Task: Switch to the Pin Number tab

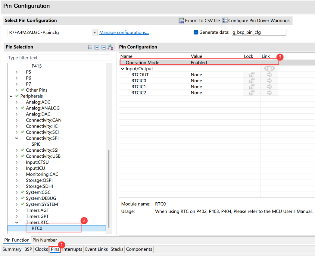Action: (45, 240)
